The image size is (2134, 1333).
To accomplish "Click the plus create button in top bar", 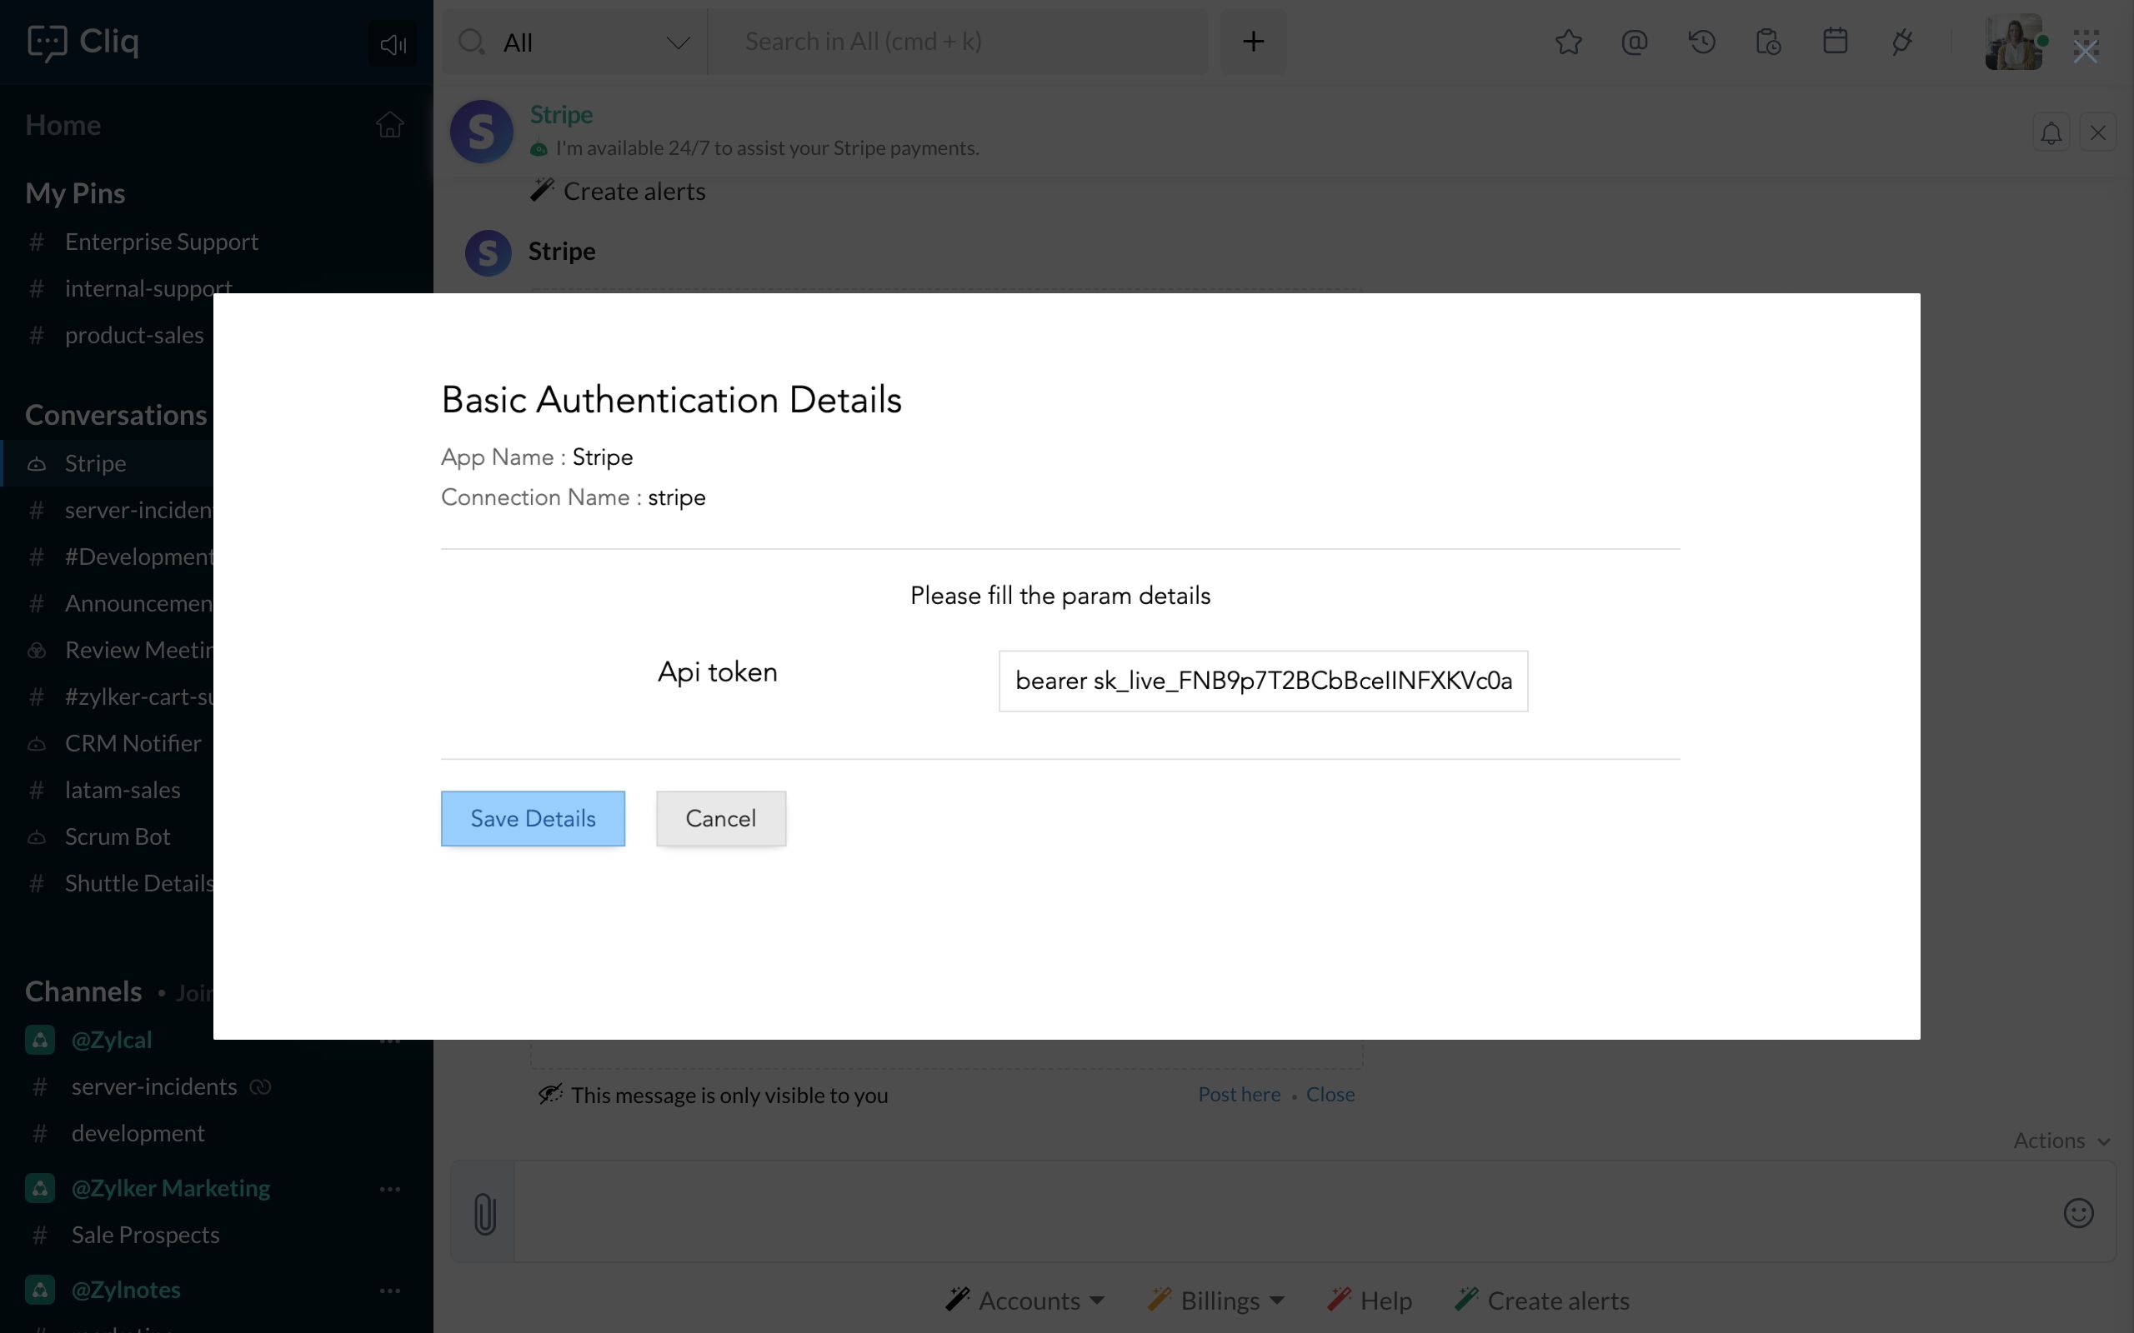I will click(x=1253, y=42).
